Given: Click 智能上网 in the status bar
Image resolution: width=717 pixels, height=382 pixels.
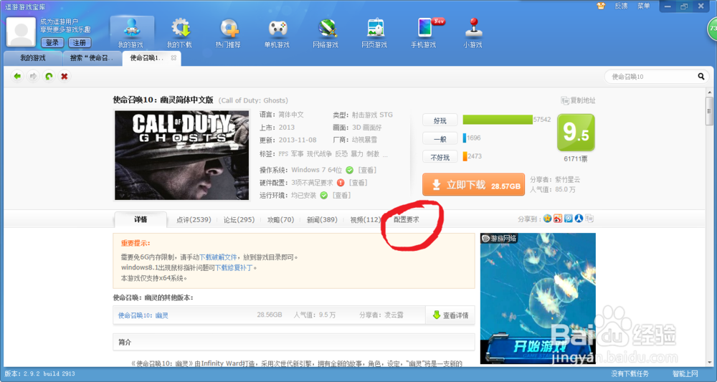Looking at the screenshot, I should [x=685, y=374].
